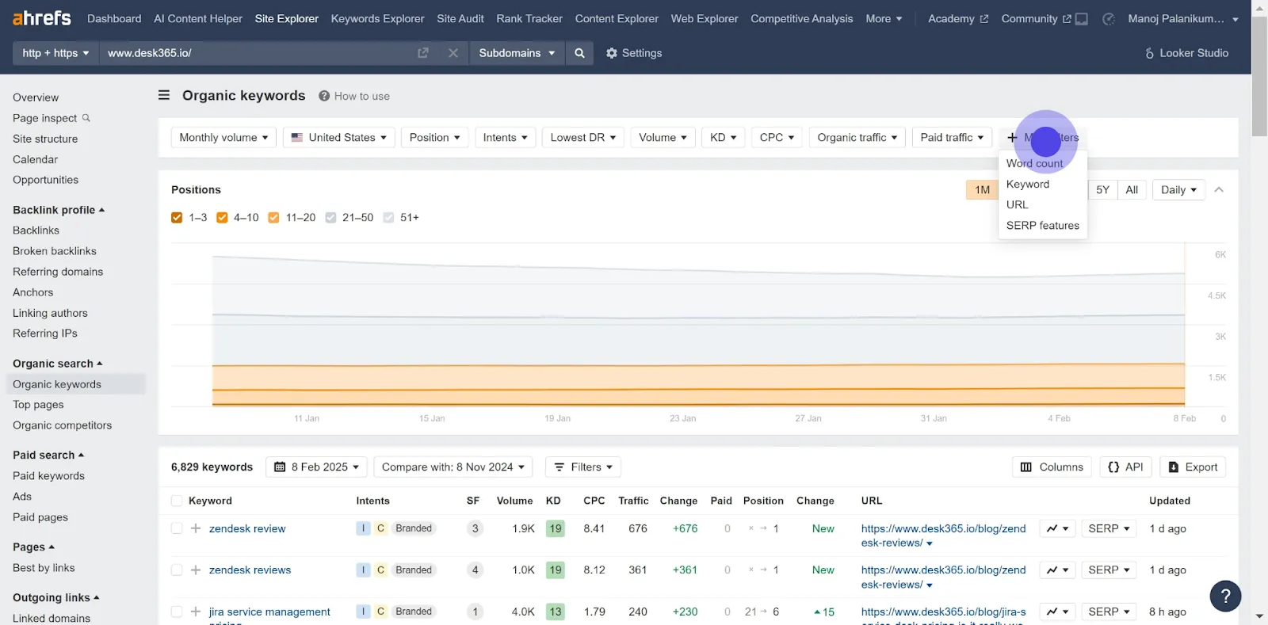Viewport: 1268px width, 625px height.
Task: Click the Columns button
Action: coord(1052,467)
